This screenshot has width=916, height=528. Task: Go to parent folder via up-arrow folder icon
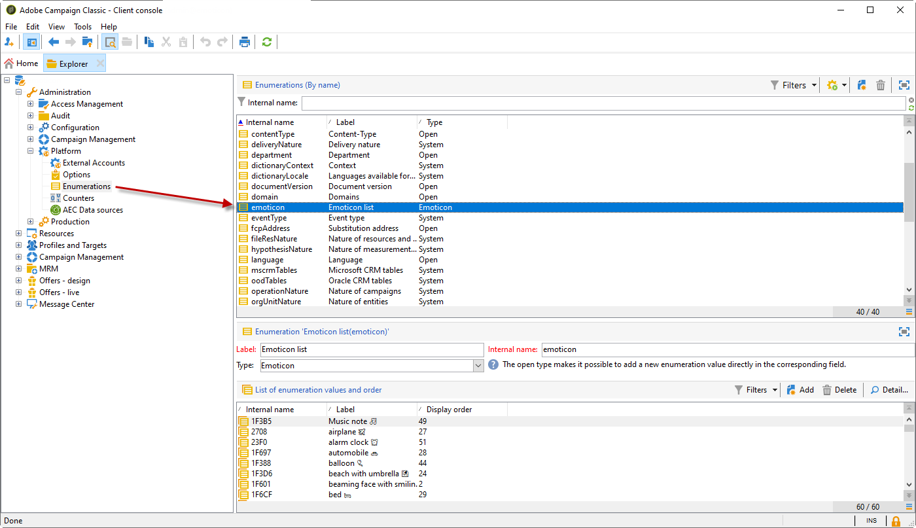(x=87, y=42)
